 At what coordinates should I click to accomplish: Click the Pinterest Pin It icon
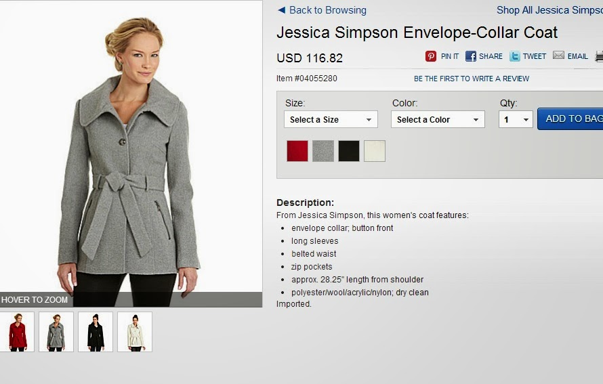[x=431, y=56]
